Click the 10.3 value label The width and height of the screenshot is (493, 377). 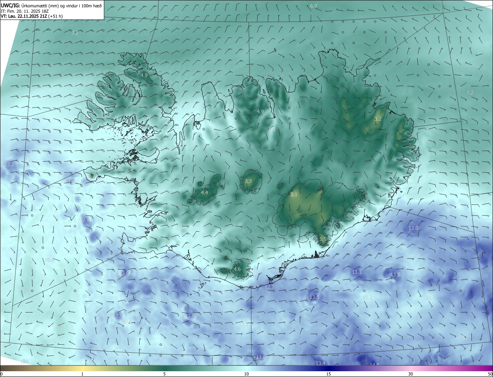pos(244,325)
